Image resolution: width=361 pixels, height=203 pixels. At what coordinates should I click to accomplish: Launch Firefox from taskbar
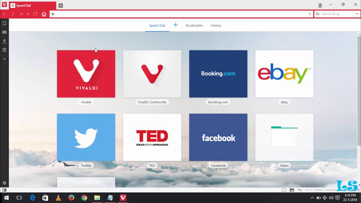pyautogui.click(x=71, y=198)
